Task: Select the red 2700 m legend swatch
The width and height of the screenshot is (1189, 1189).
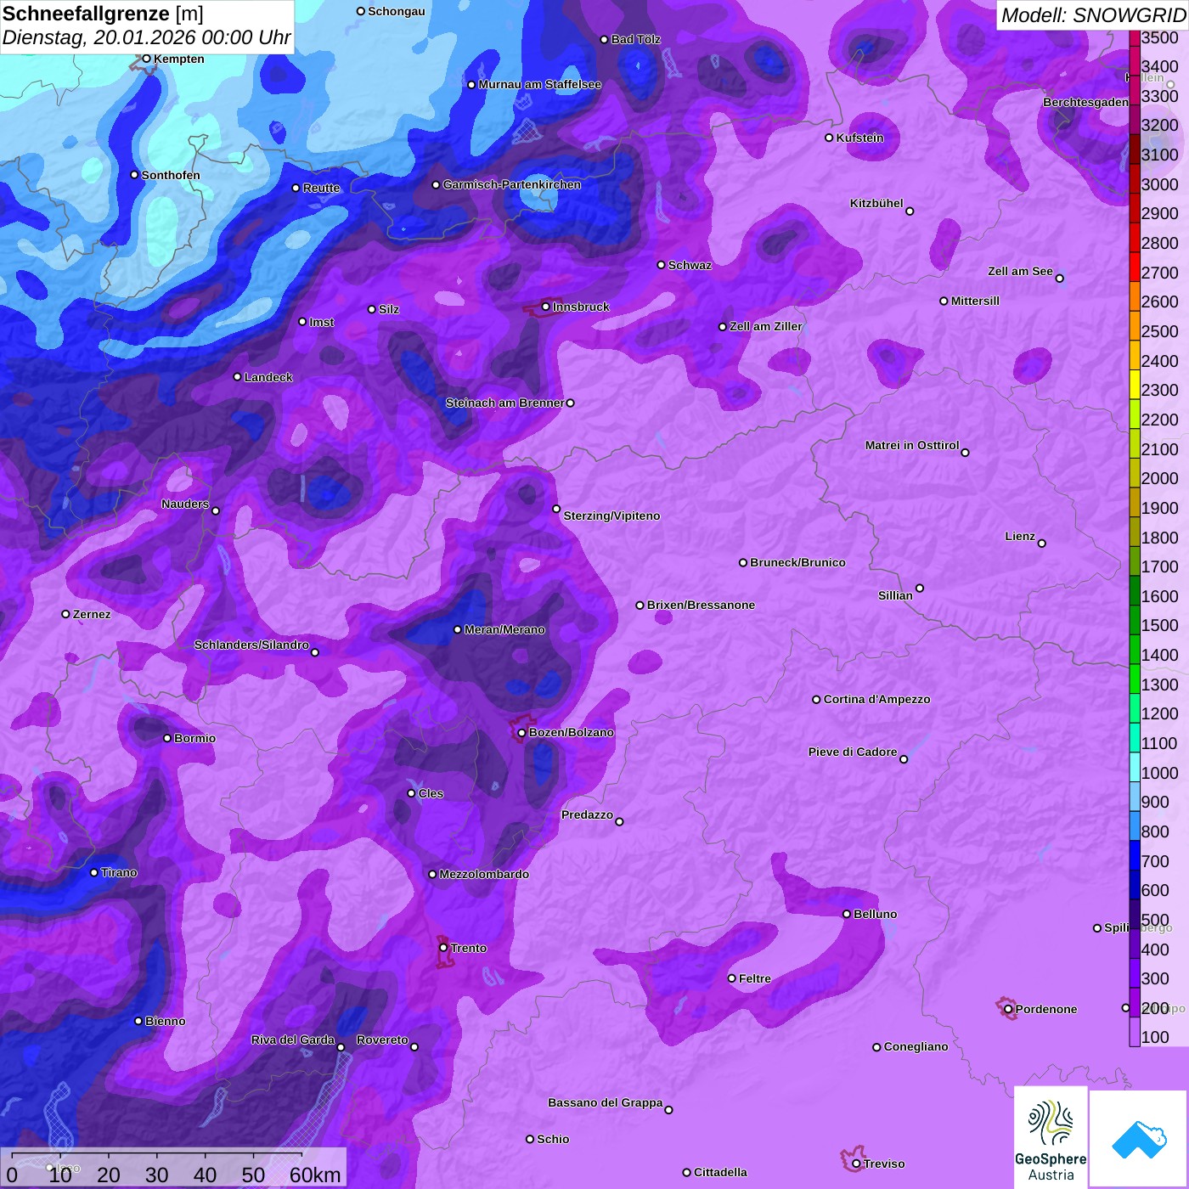Action: tap(1135, 268)
